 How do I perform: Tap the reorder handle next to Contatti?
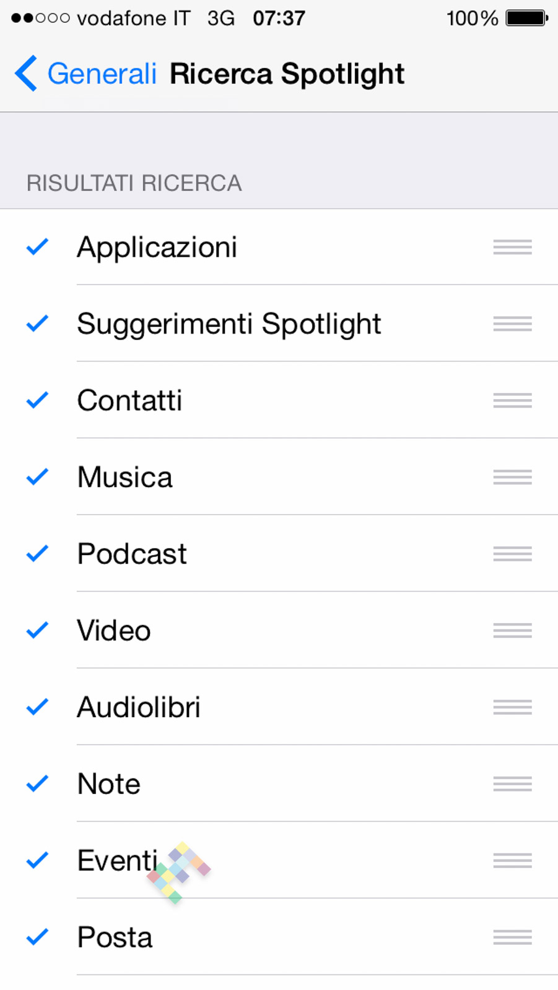coord(512,400)
